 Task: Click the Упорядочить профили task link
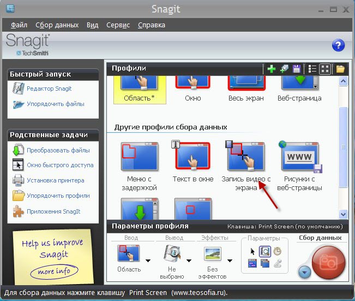[58, 196]
